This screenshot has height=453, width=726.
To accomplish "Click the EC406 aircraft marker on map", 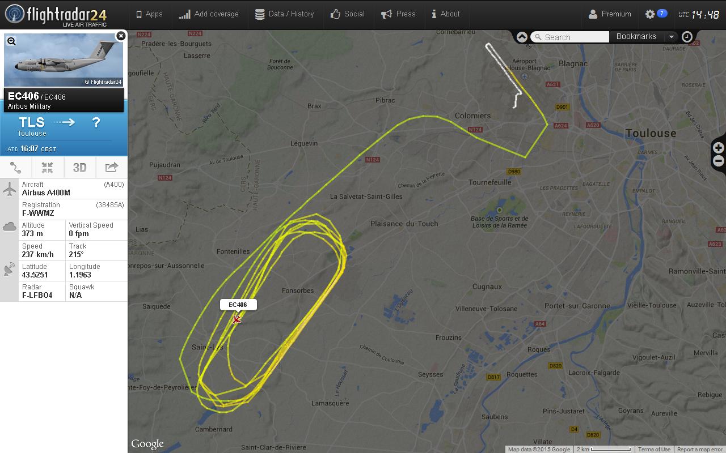I will (x=237, y=320).
